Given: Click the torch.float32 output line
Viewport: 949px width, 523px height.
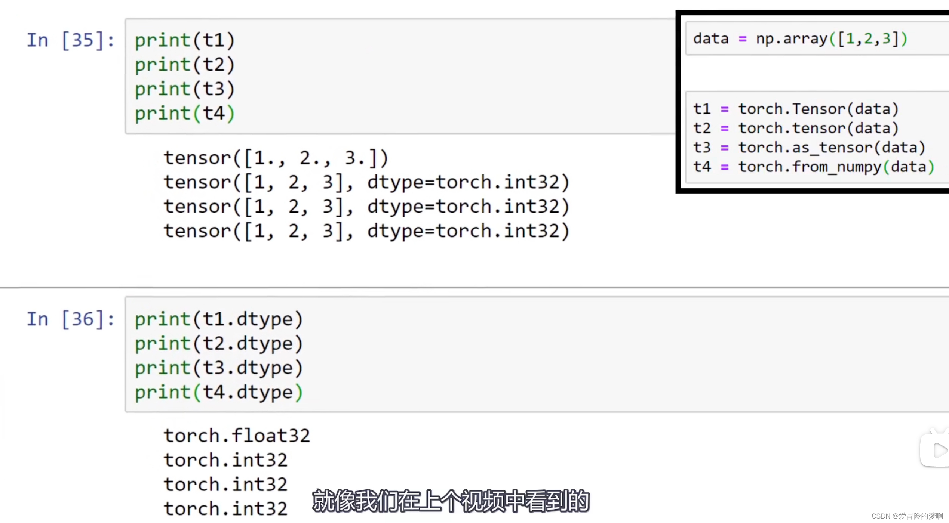Looking at the screenshot, I should coord(237,436).
